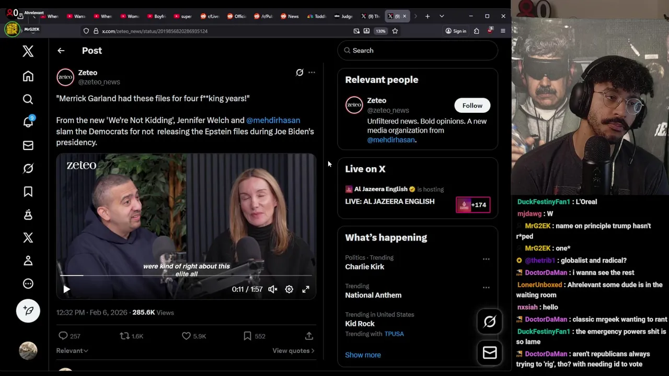Open account avatar in sidebar
669x376 pixels.
tap(28, 350)
